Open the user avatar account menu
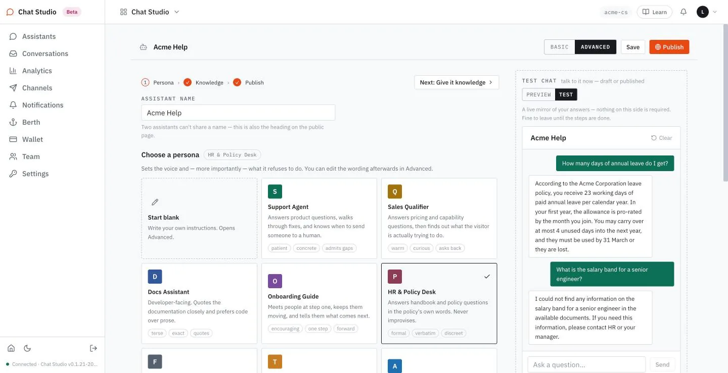 pyautogui.click(x=707, y=12)
